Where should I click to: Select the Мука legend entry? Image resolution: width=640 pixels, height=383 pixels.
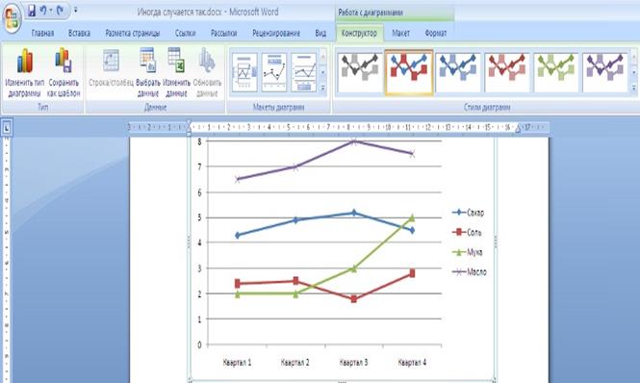coord(468,252)
